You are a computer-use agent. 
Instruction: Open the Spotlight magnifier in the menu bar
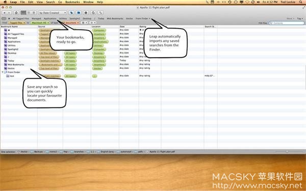tap(301, 2)
